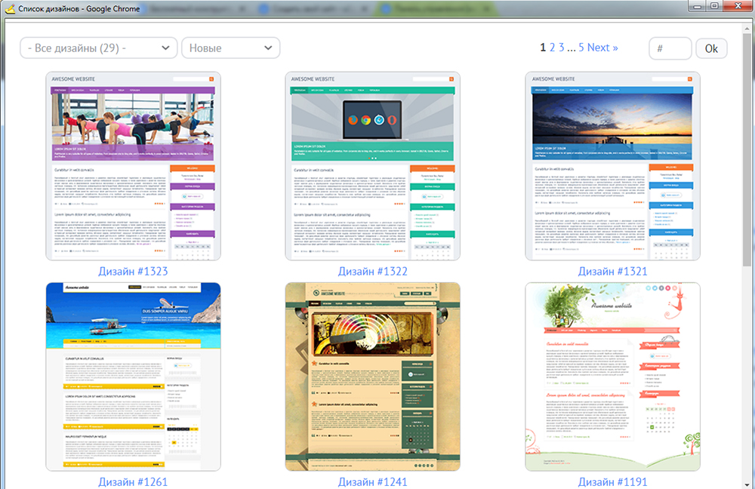Click the window icon in the title bar
This screenshot has height=489, width=755.
point(10,8)
